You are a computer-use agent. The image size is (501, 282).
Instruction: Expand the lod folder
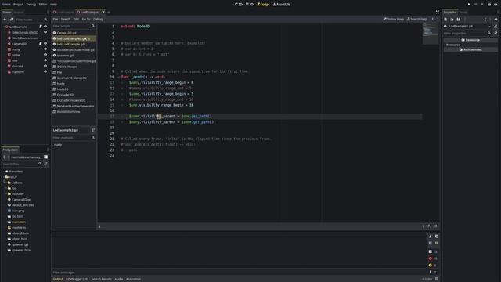[x=5, y=188]
